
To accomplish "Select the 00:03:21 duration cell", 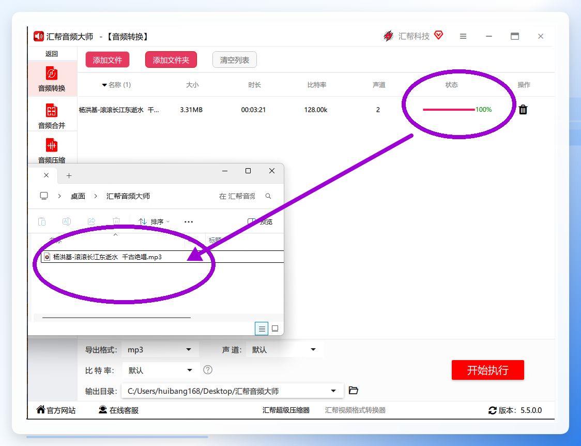I will (253, 110).
